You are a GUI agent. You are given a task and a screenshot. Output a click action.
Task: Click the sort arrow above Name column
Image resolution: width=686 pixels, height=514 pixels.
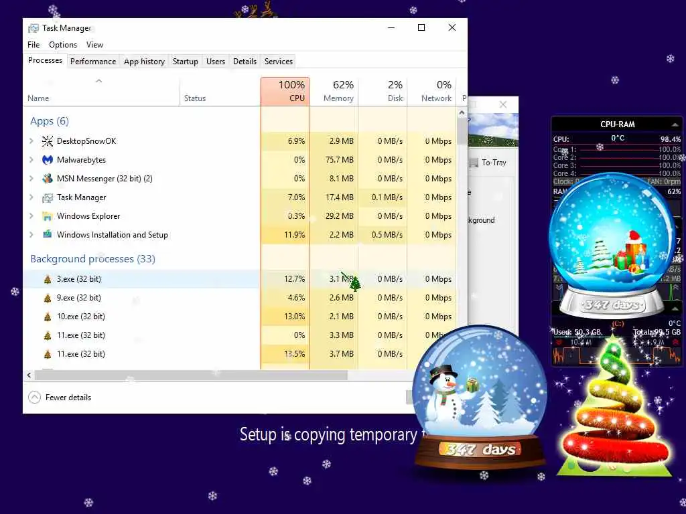click(99, 81)
